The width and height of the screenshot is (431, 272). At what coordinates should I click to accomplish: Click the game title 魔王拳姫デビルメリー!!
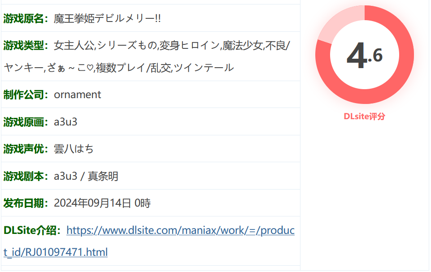pyautogui.click(x=107, y=18)
